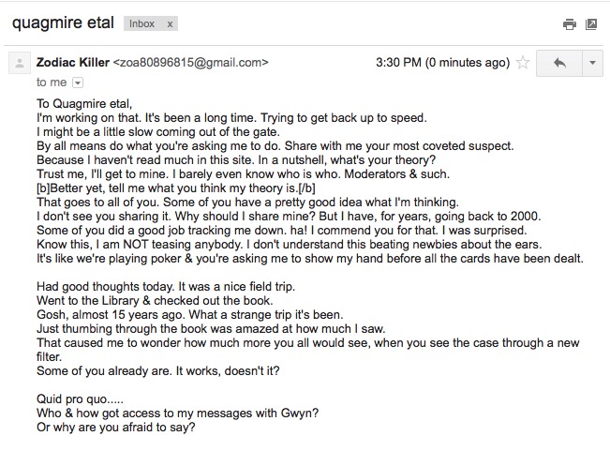
Task: Reply using the arrow button
Action: [x=559, y=63]
